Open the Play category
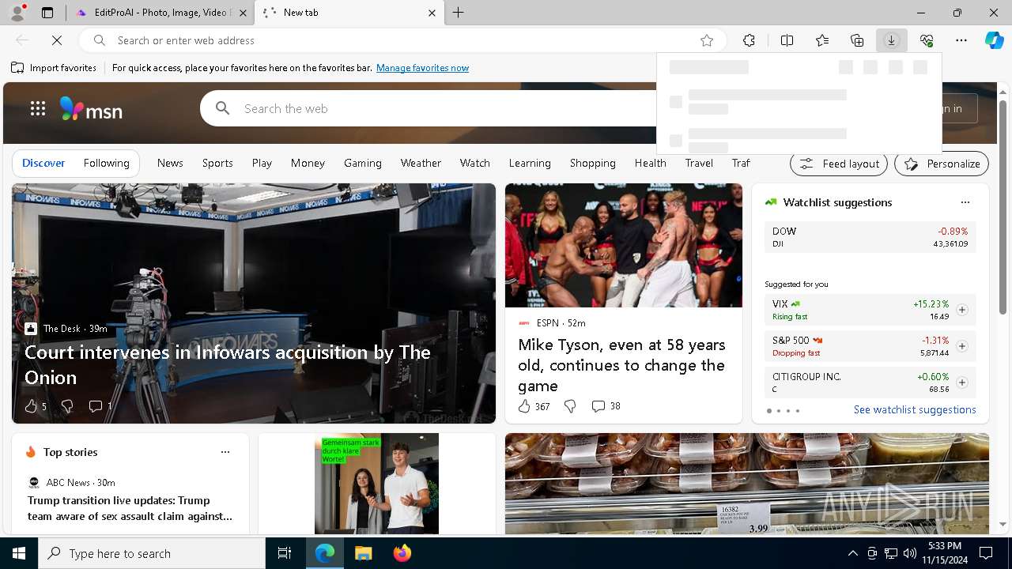The image size is (1012, 569). click(x=262, y=163)
